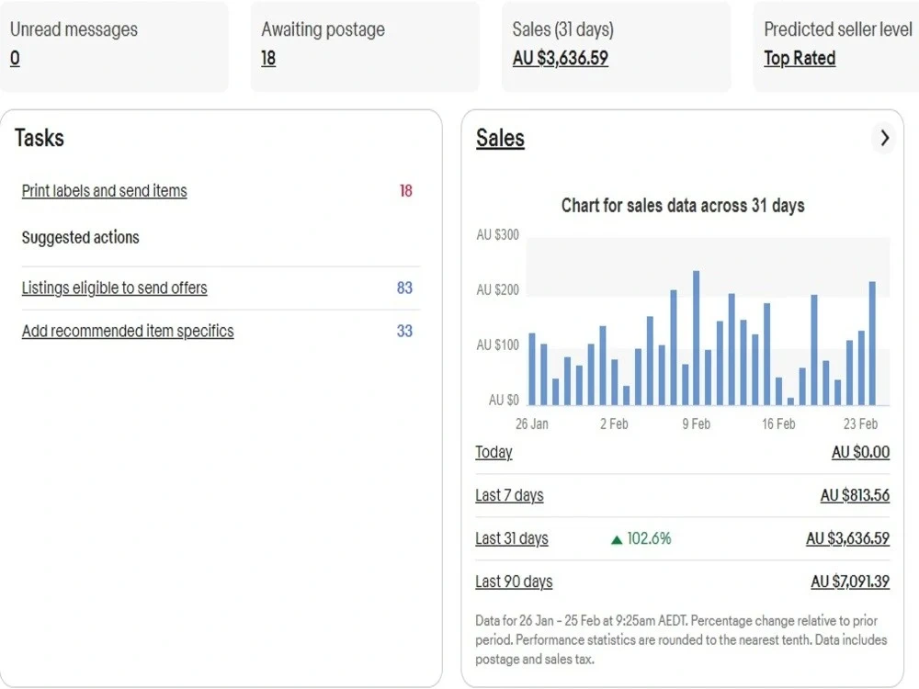Open Last 90 days sales link
The height and width of the screenshot is (689, 919).
click(x=514, y=582)
